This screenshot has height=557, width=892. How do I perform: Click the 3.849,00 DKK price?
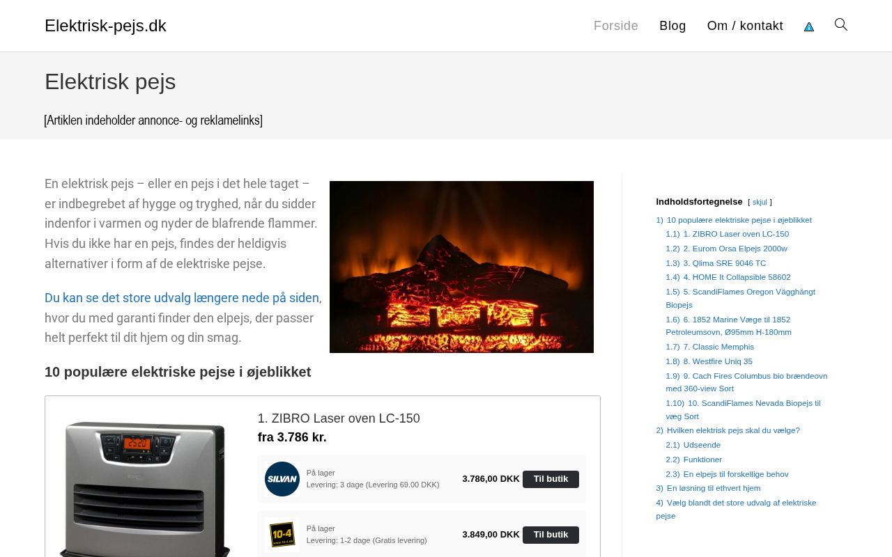point(491,535)
